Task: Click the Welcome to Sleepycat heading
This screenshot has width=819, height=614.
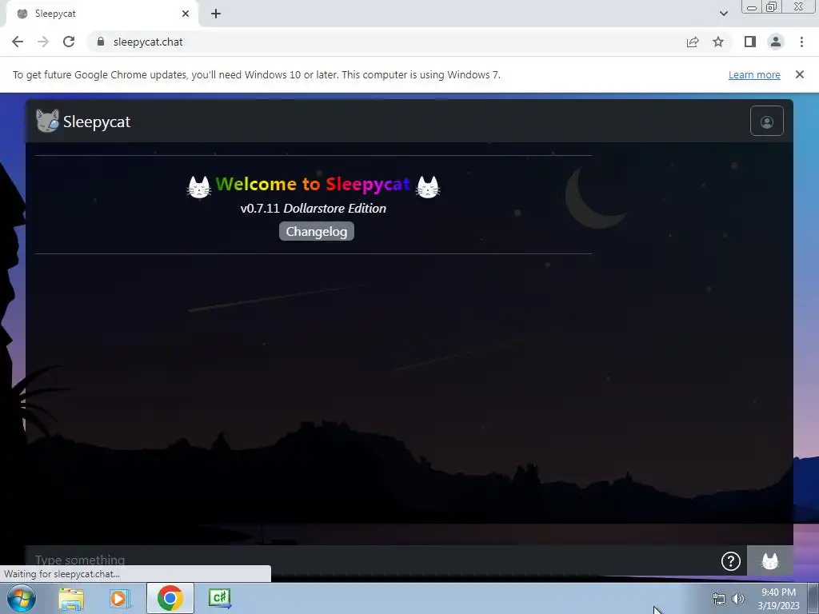Action: tap(313, 184)
